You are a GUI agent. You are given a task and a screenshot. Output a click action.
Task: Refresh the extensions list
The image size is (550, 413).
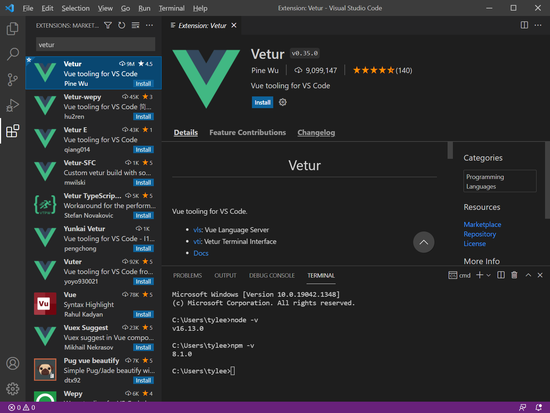122,25
